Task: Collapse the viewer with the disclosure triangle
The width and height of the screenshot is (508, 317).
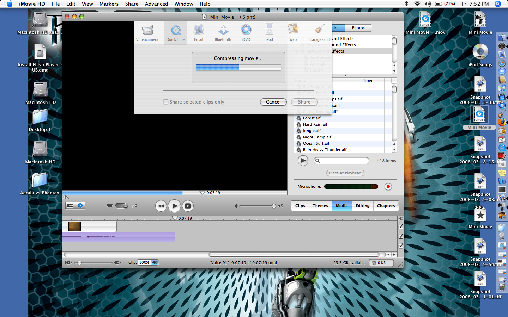Action: tap(65, 197)
